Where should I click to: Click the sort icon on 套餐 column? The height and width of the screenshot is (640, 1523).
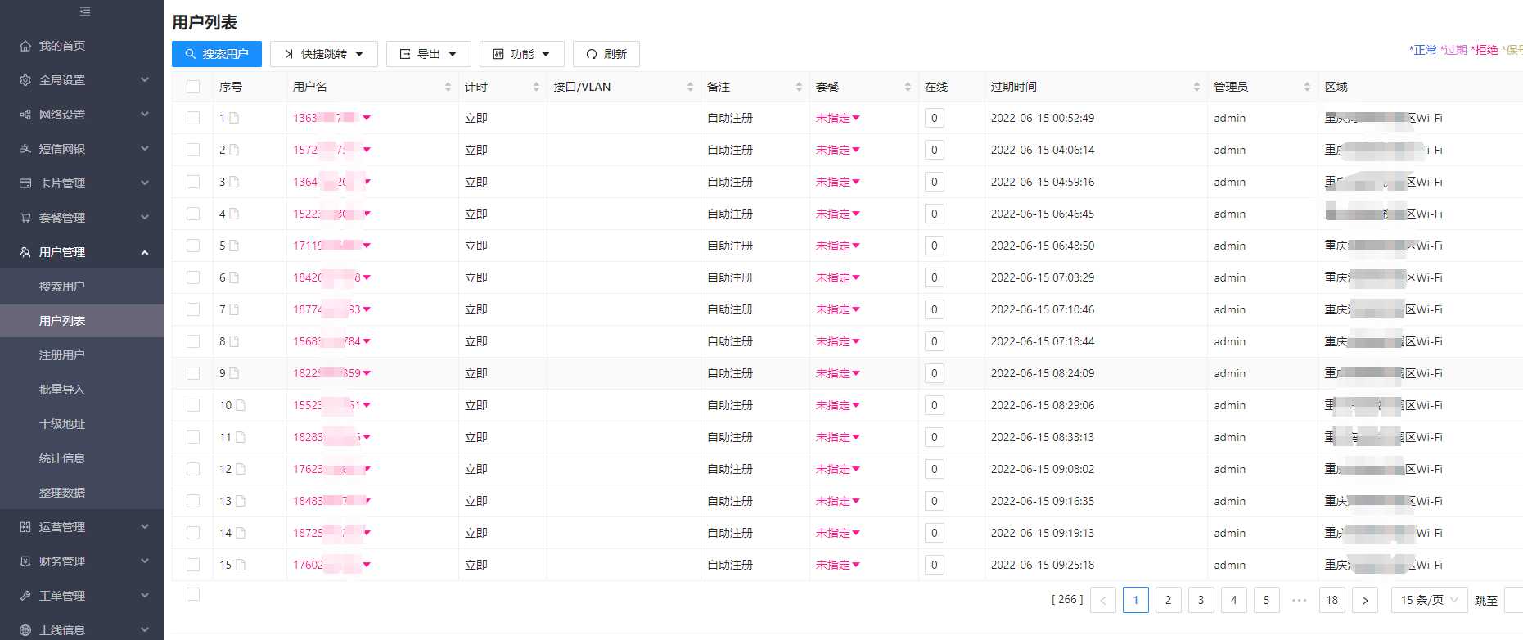(x=908, y=87)
